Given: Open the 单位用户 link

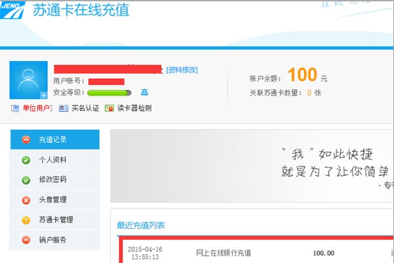Looking at the screenshot, I should [36, 108].
